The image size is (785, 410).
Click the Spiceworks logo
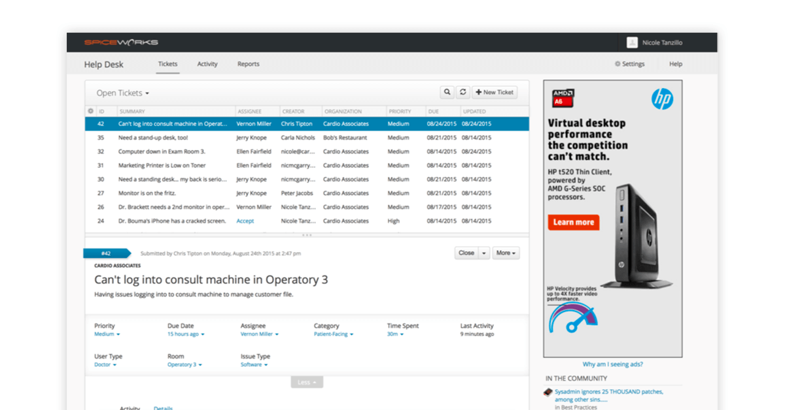click(121, 42)
